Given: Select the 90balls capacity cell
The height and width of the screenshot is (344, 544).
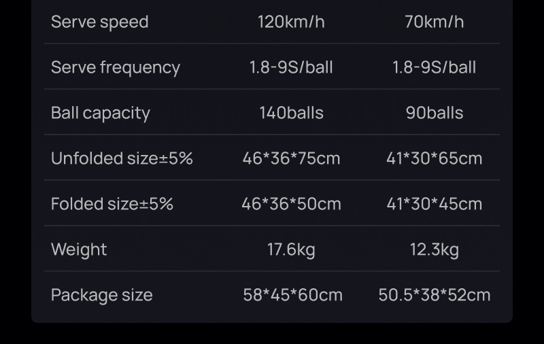Looking at the screenshot, I should (x=434, y=113).
